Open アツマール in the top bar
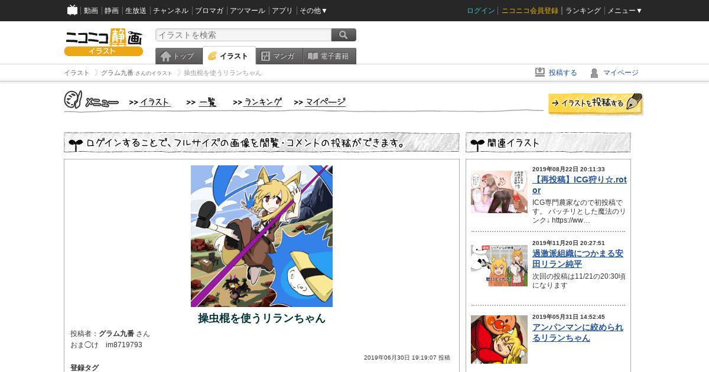The width and height of the screenshot is (709, 372). [x=248, y=11]
